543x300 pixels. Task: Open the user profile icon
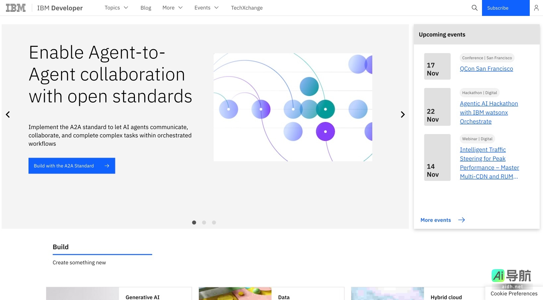pyautogui.click(x=536, y=8)
